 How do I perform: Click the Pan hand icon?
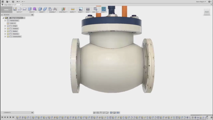coord(101,113)
